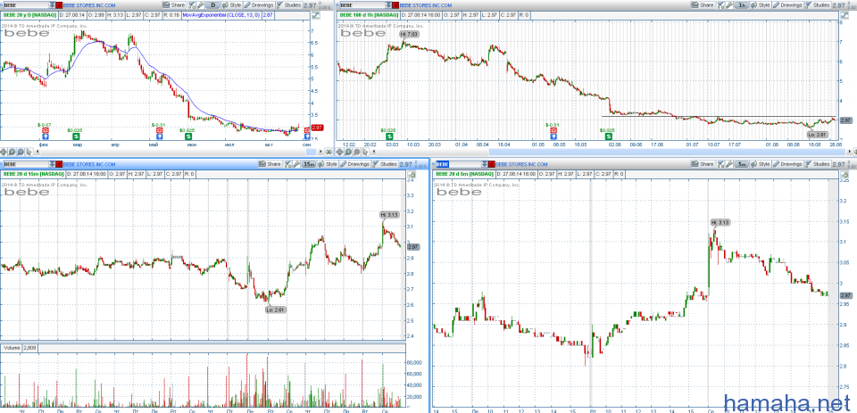
Task: Toggle the 1h timeframe button on top-right chart
Action: tap(743, 5)
